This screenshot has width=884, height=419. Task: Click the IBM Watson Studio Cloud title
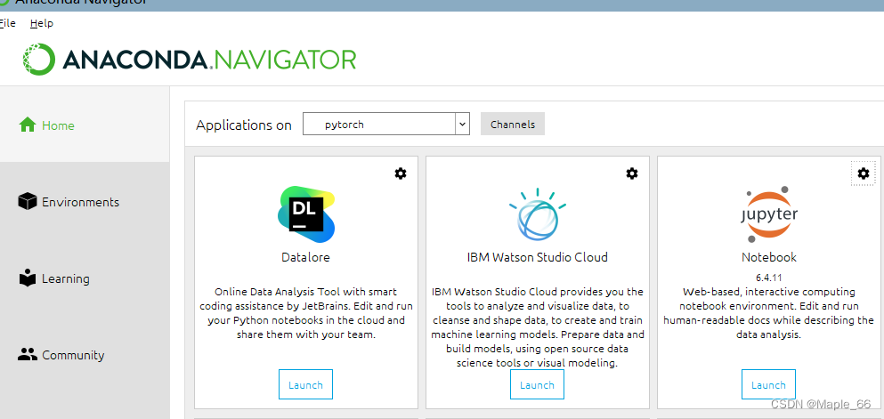(x=538, y=257)
